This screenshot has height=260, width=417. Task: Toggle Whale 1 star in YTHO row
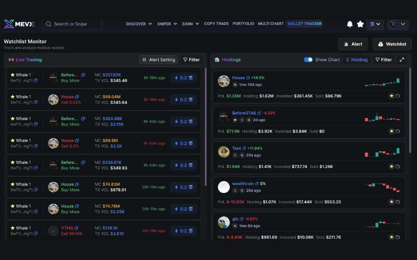(x=13, y=228)
